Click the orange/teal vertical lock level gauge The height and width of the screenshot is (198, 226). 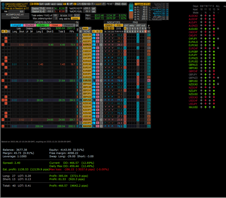click(131, 11)
